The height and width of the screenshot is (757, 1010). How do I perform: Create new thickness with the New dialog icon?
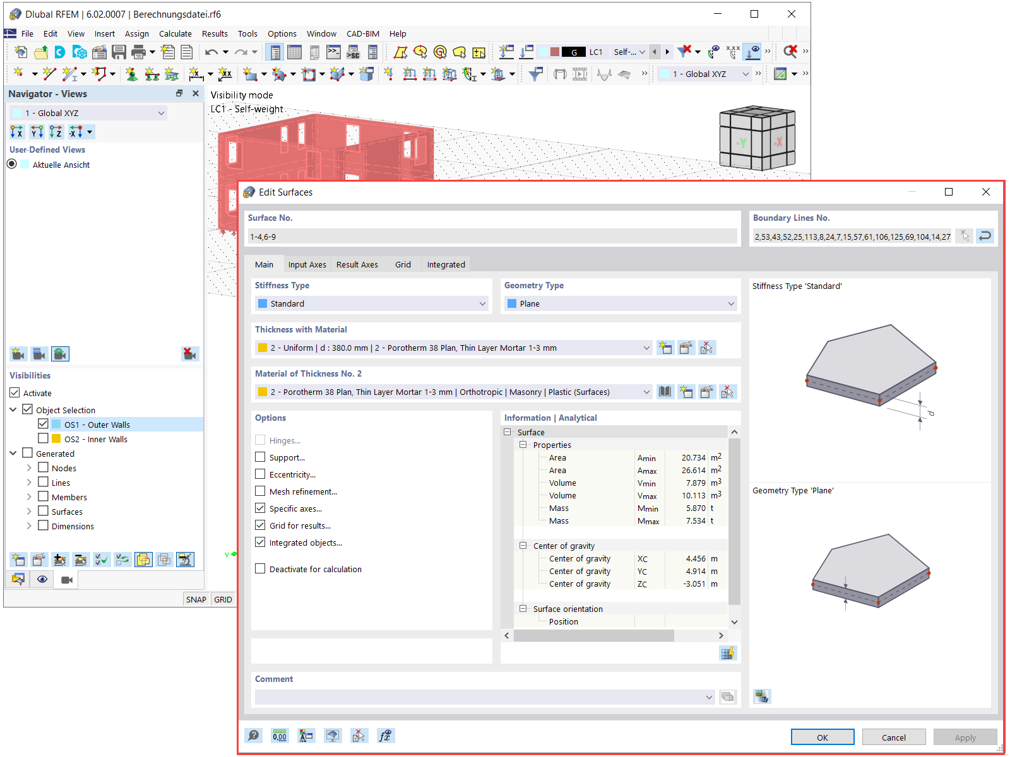coord(665,347)
